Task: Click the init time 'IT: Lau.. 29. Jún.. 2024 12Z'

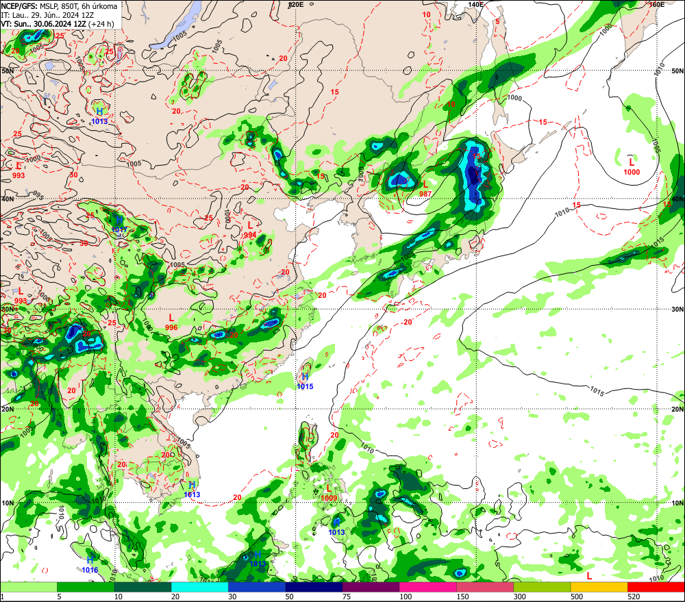Action: tap(47, 15)
